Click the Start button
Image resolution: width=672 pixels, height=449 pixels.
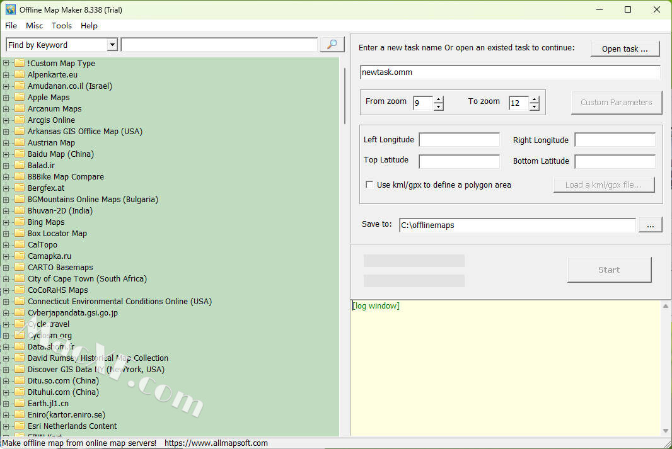pyautogui.click(x=609, y=270)
